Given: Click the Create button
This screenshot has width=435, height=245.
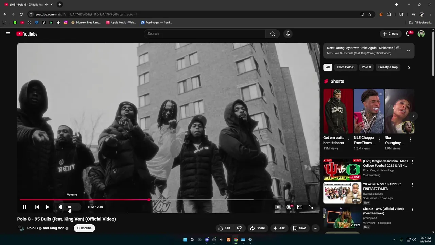Looking at the screenshot, I should pyautogui.click(x=390, y=34).
